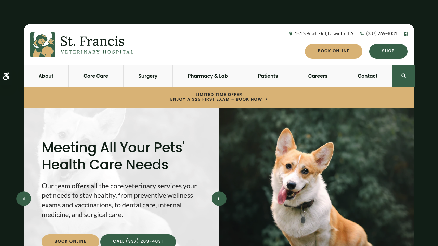
Task: Open the Careers menu item
Action: point(318,76)
